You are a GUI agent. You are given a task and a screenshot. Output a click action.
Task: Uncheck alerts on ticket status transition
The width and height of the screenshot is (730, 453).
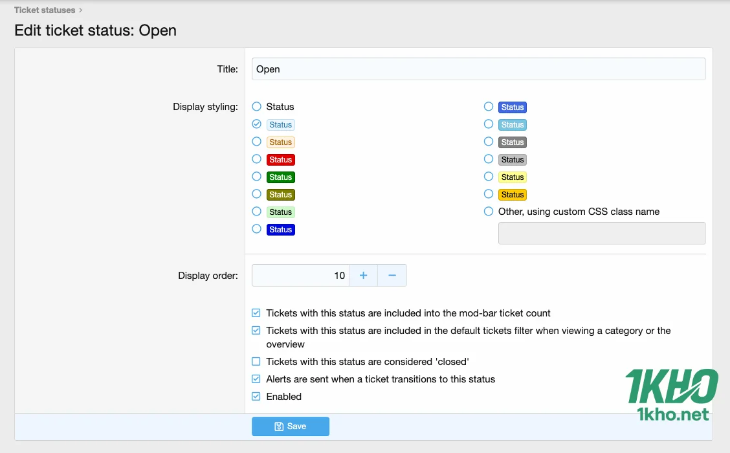pos(256,379)
